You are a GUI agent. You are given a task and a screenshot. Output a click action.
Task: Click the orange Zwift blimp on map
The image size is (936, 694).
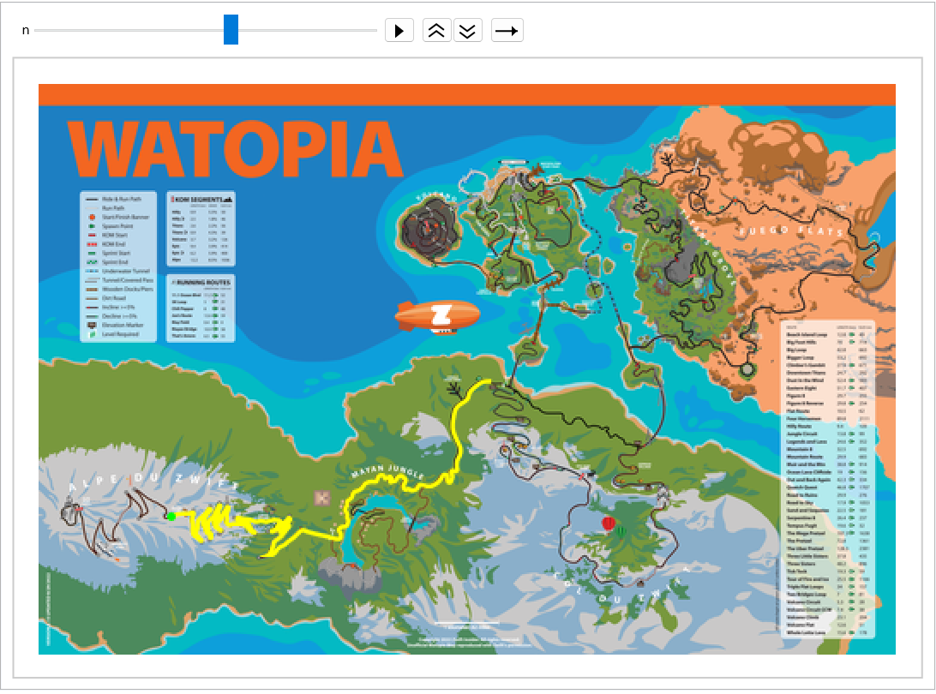(438, 316)
